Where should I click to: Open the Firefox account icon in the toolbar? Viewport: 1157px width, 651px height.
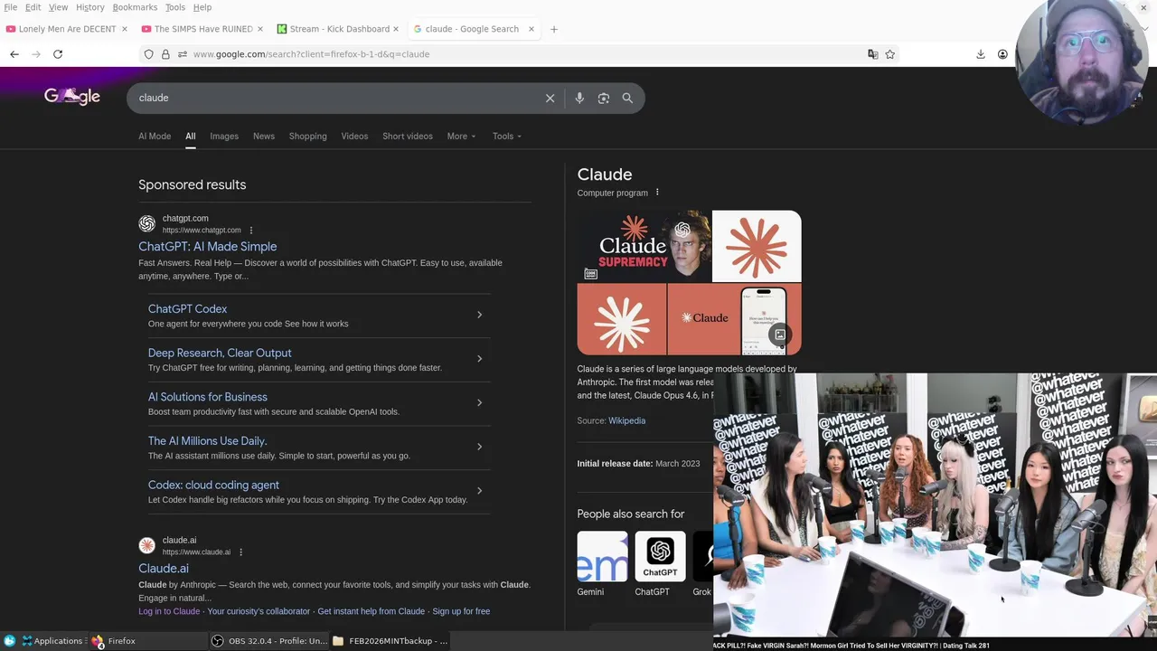click(x=1002, y=54)
